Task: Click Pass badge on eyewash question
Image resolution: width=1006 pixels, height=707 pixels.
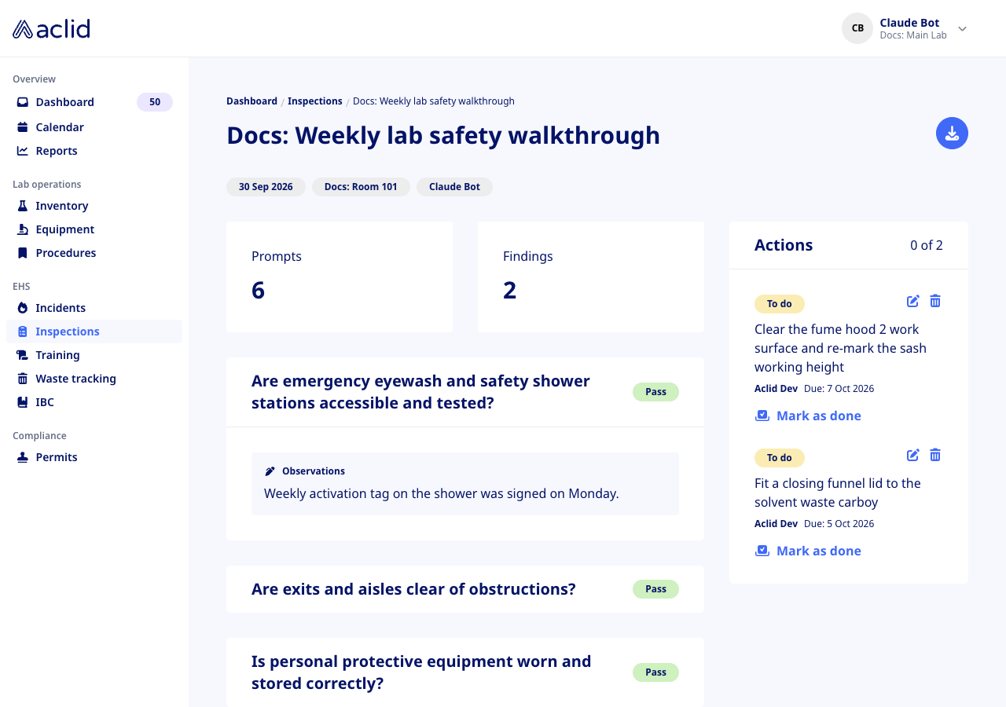Action: coord(655,392)
